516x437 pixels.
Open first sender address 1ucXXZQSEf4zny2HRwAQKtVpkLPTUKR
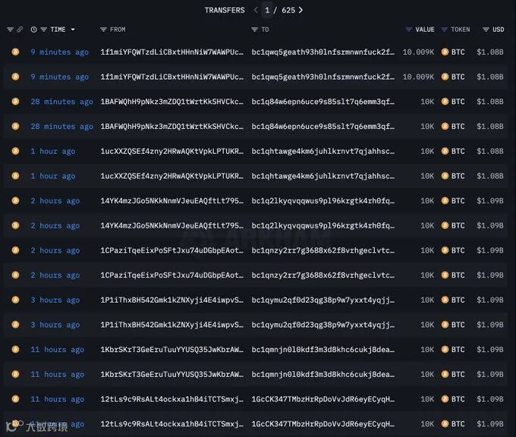pyautogui.click(x=172, y=152)
